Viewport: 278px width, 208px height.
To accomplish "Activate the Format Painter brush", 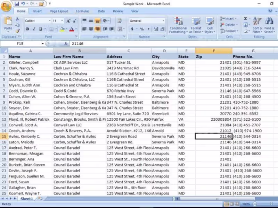I will click(x=17, y=31).
